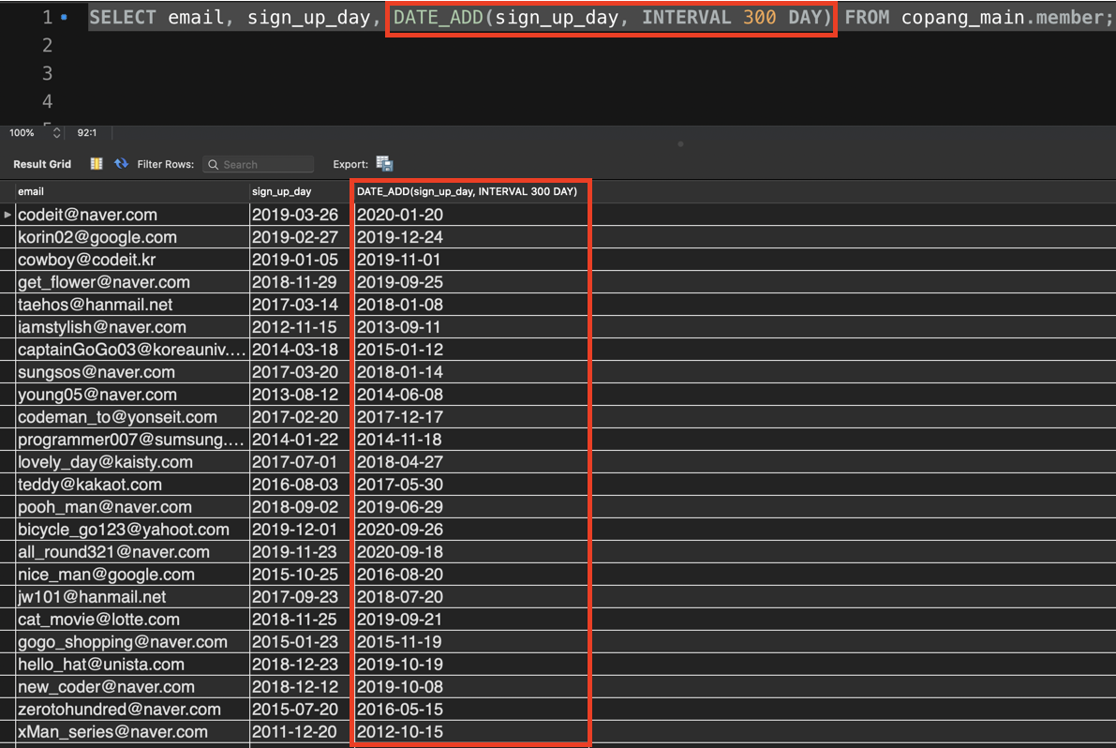Image resolution: width=1116 pixels, height=748 pixels.
Task: Click the computed date 2012-10-15
Action: point(400,732)
